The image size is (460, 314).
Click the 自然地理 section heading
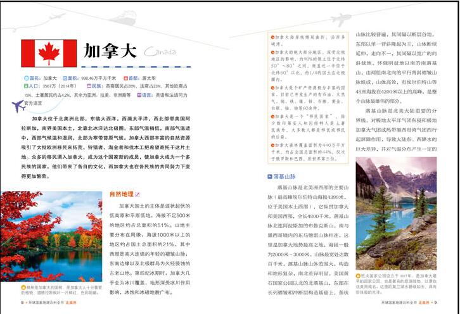[121, 194]
